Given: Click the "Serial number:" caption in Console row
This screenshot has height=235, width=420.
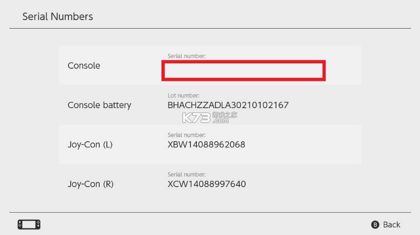Looking at the screenshot, I should click(187, 56).
